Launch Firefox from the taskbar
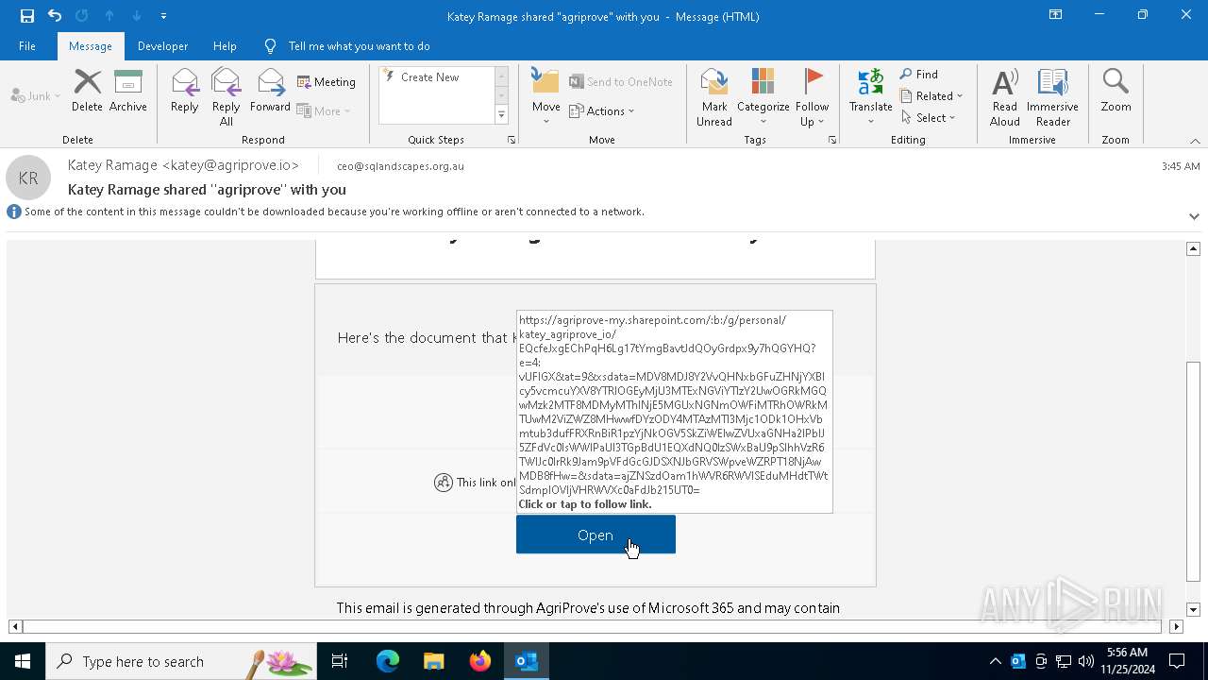Image resolution: width=1208 pixels, height=680 pixels. [x=480, y=661]
